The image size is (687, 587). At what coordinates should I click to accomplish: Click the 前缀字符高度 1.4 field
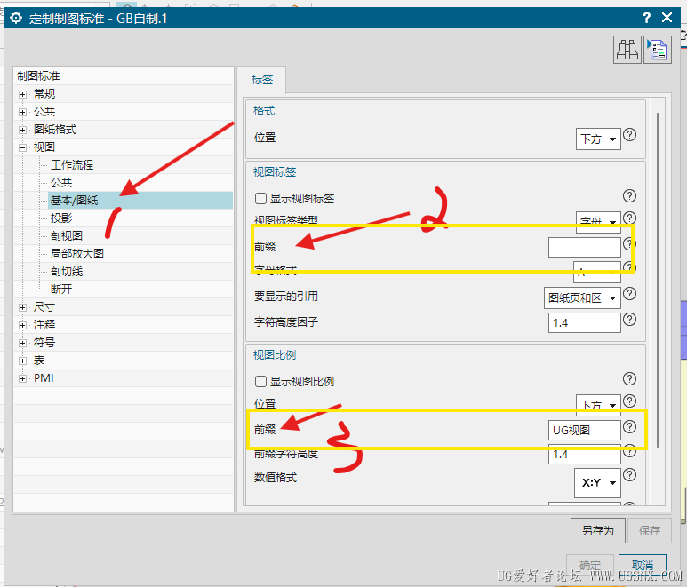(585, 456)
